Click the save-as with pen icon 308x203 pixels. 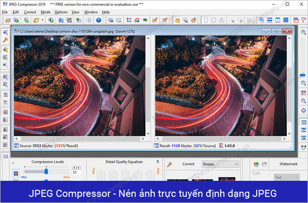point(69,20)
